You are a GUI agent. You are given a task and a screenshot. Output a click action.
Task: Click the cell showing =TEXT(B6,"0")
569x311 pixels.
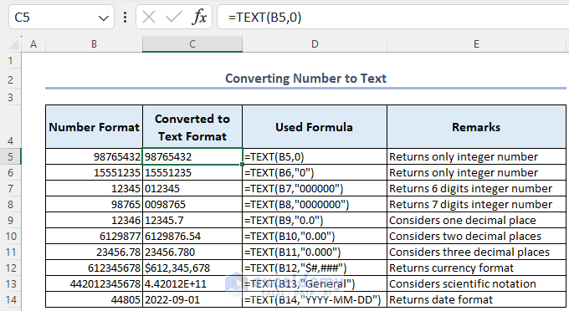pos(315,172)
